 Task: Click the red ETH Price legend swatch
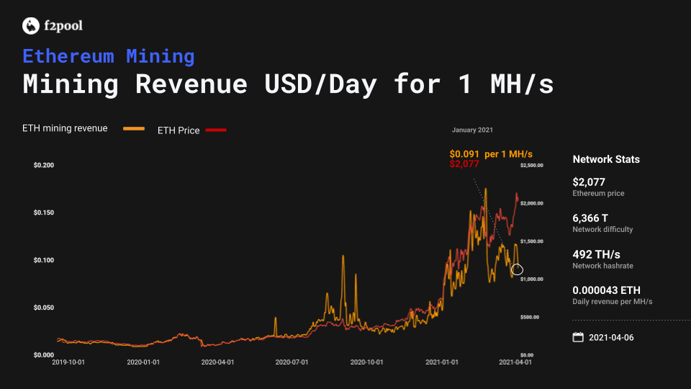pos(216,130)
